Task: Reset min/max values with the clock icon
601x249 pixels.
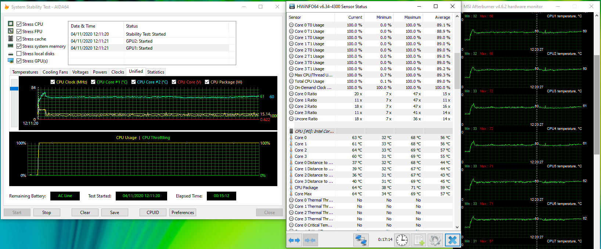Action: [x=402, y=240]
